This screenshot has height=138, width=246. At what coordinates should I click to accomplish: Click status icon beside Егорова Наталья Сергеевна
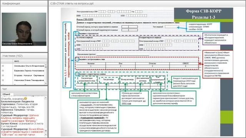coord(3,76)
